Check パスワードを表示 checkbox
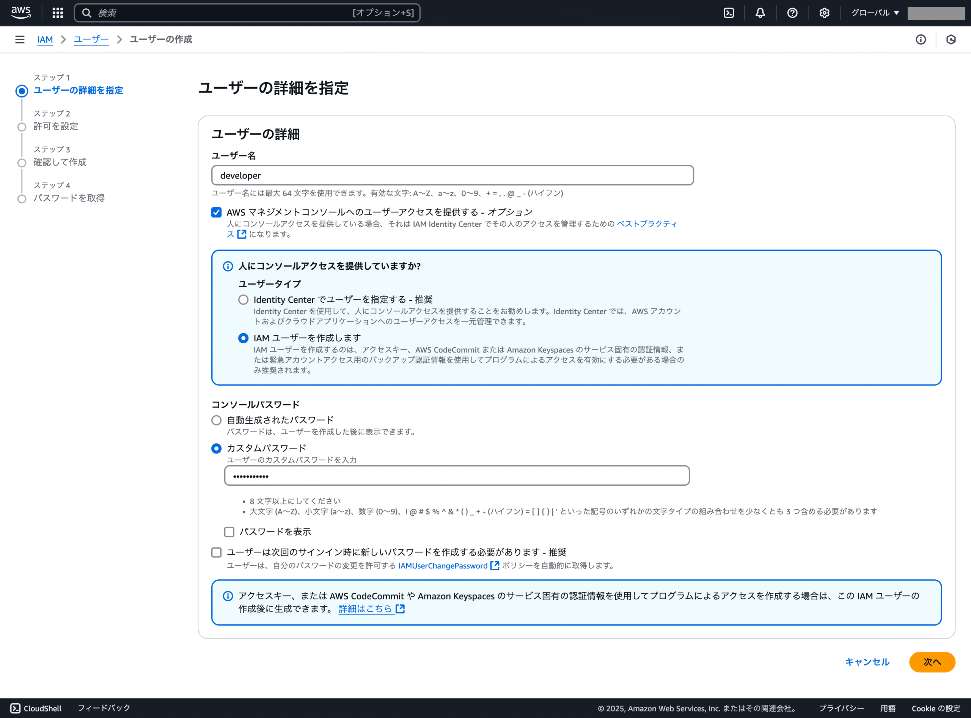 click(229, 532)
